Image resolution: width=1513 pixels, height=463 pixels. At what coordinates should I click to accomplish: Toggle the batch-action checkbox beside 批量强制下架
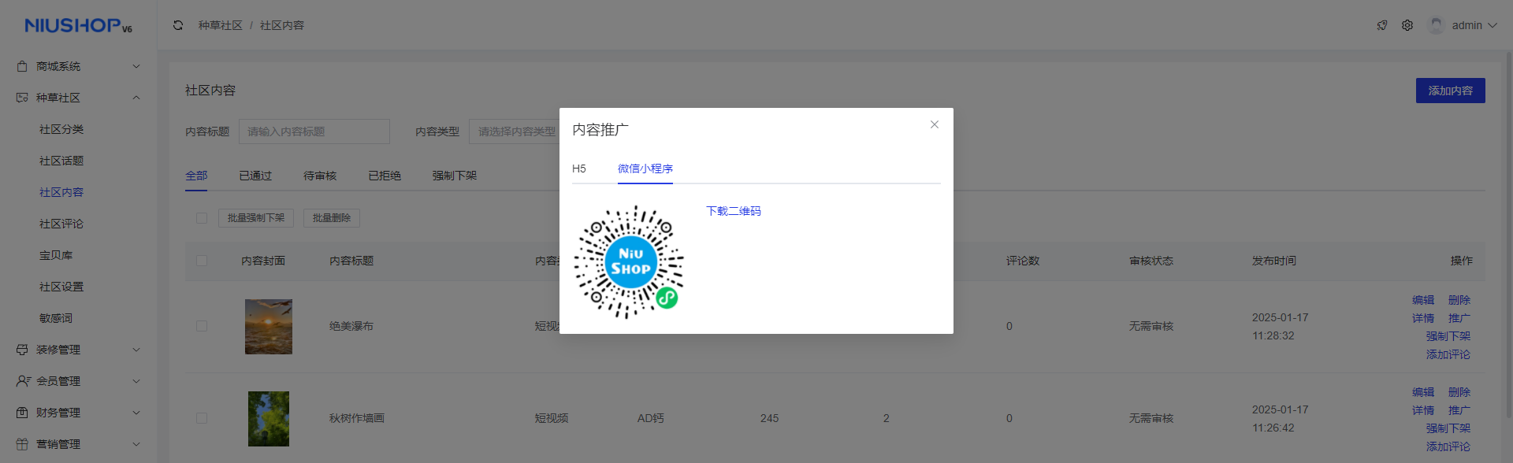pyautogui.click(x=202, y=218)
